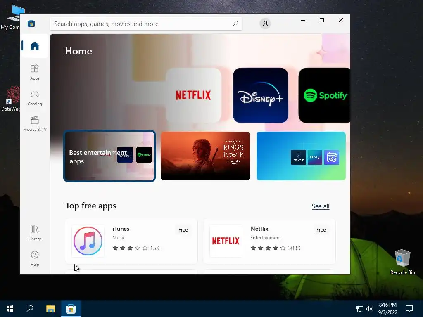Open The Rings of Power banner

click(205, 156)
